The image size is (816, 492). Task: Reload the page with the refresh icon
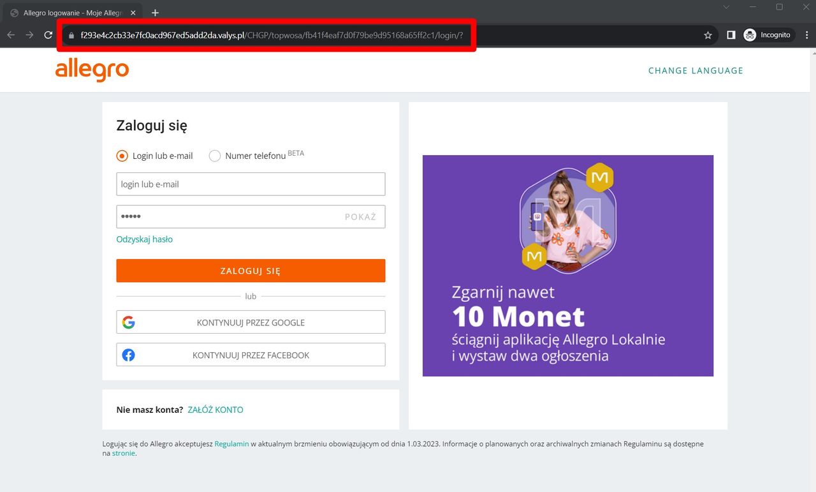click(x=48, y=35)
